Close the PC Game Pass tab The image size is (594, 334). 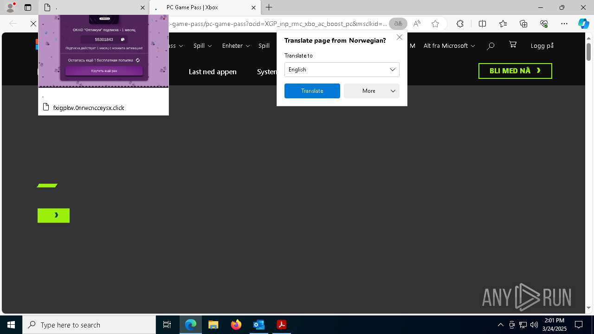pyautogui.click(x=253, y=7)
